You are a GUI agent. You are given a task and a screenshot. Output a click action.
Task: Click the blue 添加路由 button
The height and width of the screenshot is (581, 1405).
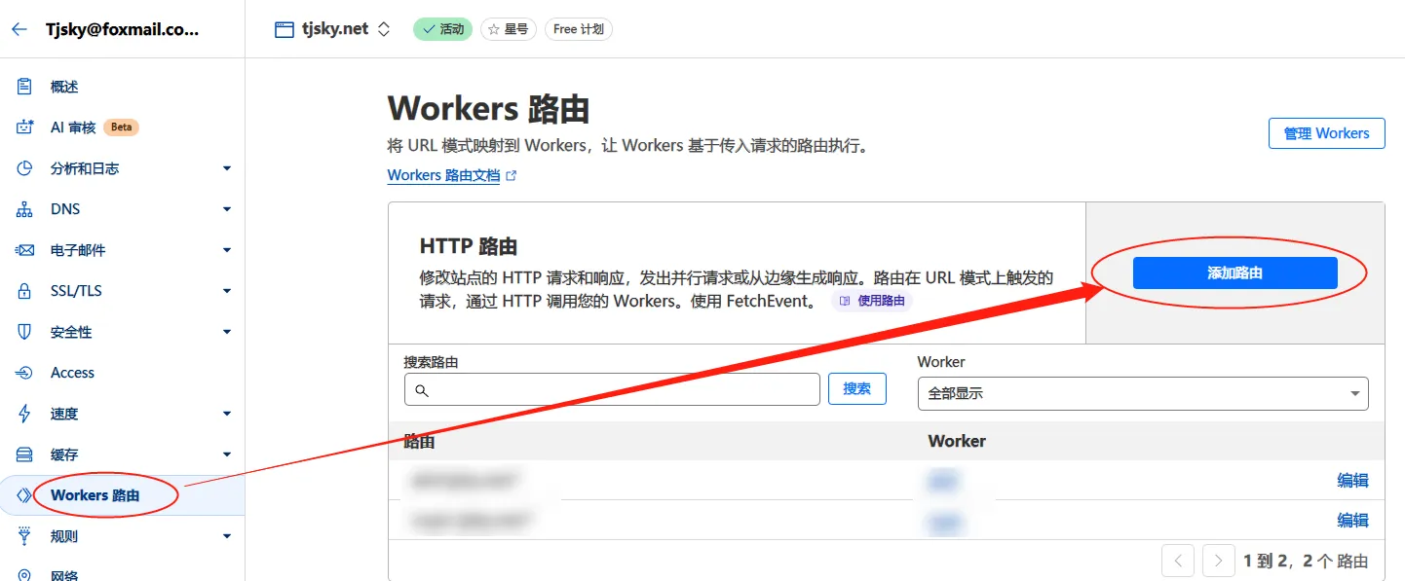(1236, 272)
